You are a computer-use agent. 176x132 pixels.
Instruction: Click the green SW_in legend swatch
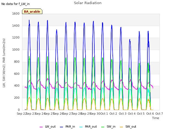[x=103, y=127]
